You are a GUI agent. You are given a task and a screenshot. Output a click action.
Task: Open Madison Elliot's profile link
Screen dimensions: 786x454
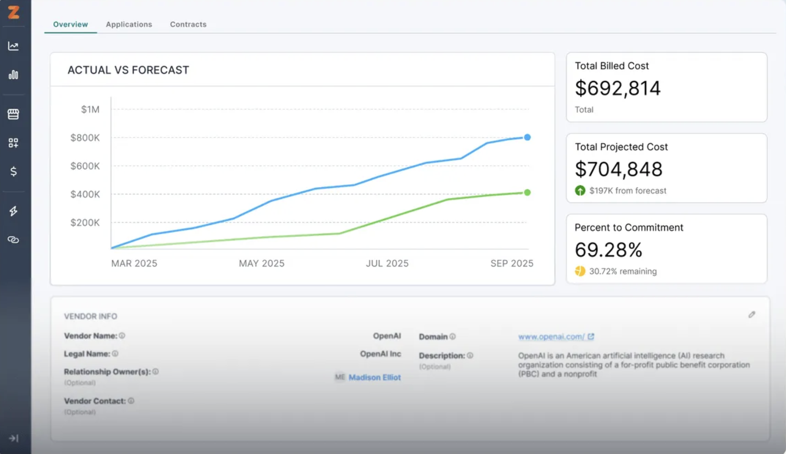click(375, 377)
